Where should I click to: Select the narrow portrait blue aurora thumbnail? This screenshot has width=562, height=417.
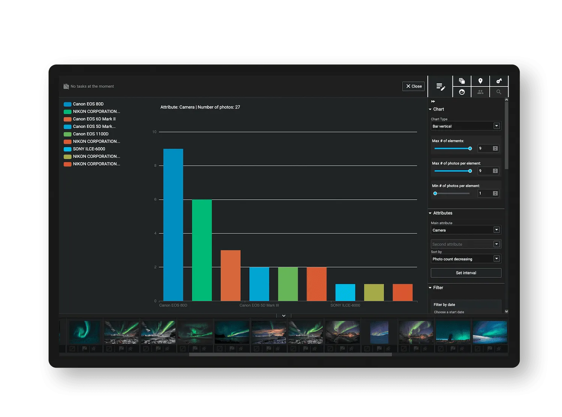(379, 332)
